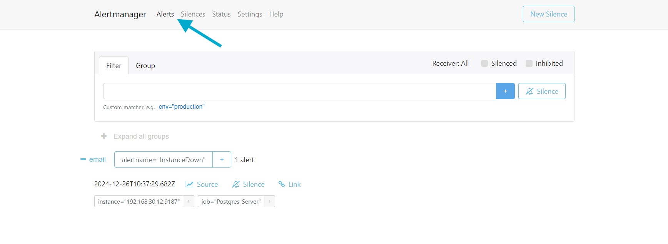The width and height of the screenshot is (668, 244).
Task: Focus the custom matcher filter input
Action: pos(299,91)
